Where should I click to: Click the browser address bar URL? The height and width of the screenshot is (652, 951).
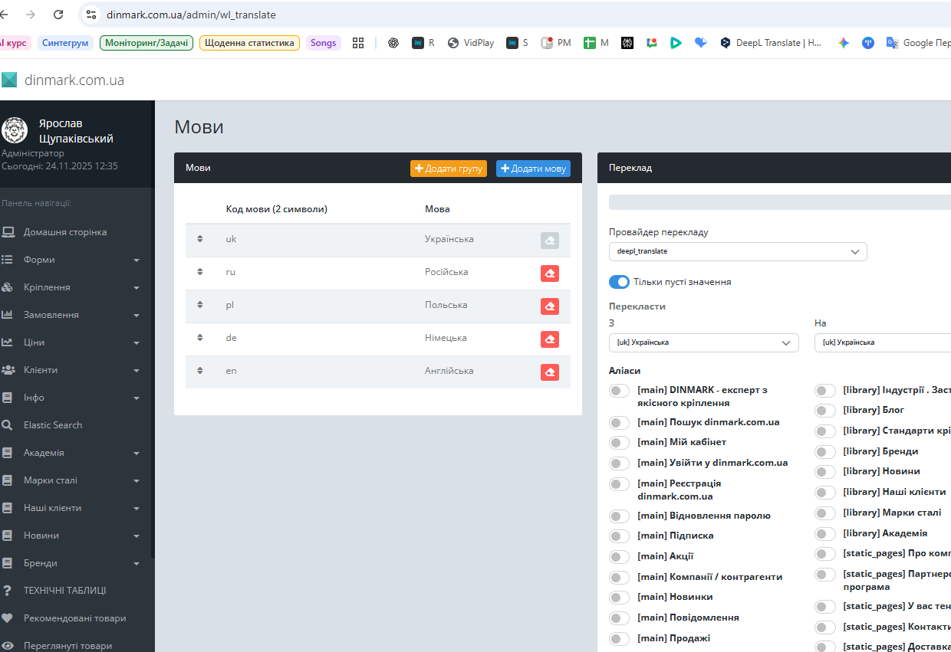pos(191,15)
